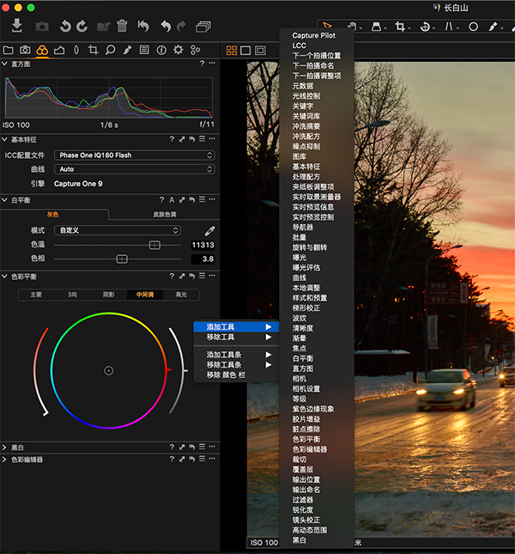
Task: Select the 高光 (highlight) color balance mode
Action: [181, 295]
